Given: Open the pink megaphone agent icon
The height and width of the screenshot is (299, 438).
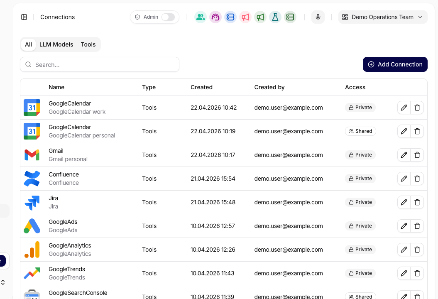Looking at the screenshot, I should pyautogui.click(x=245, y=17).
